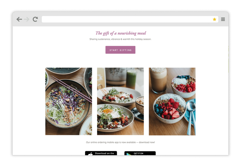Click the iced coffee glass in right photo
The width and height of the screenshot is (241, 167).
[x=158, y=80]
